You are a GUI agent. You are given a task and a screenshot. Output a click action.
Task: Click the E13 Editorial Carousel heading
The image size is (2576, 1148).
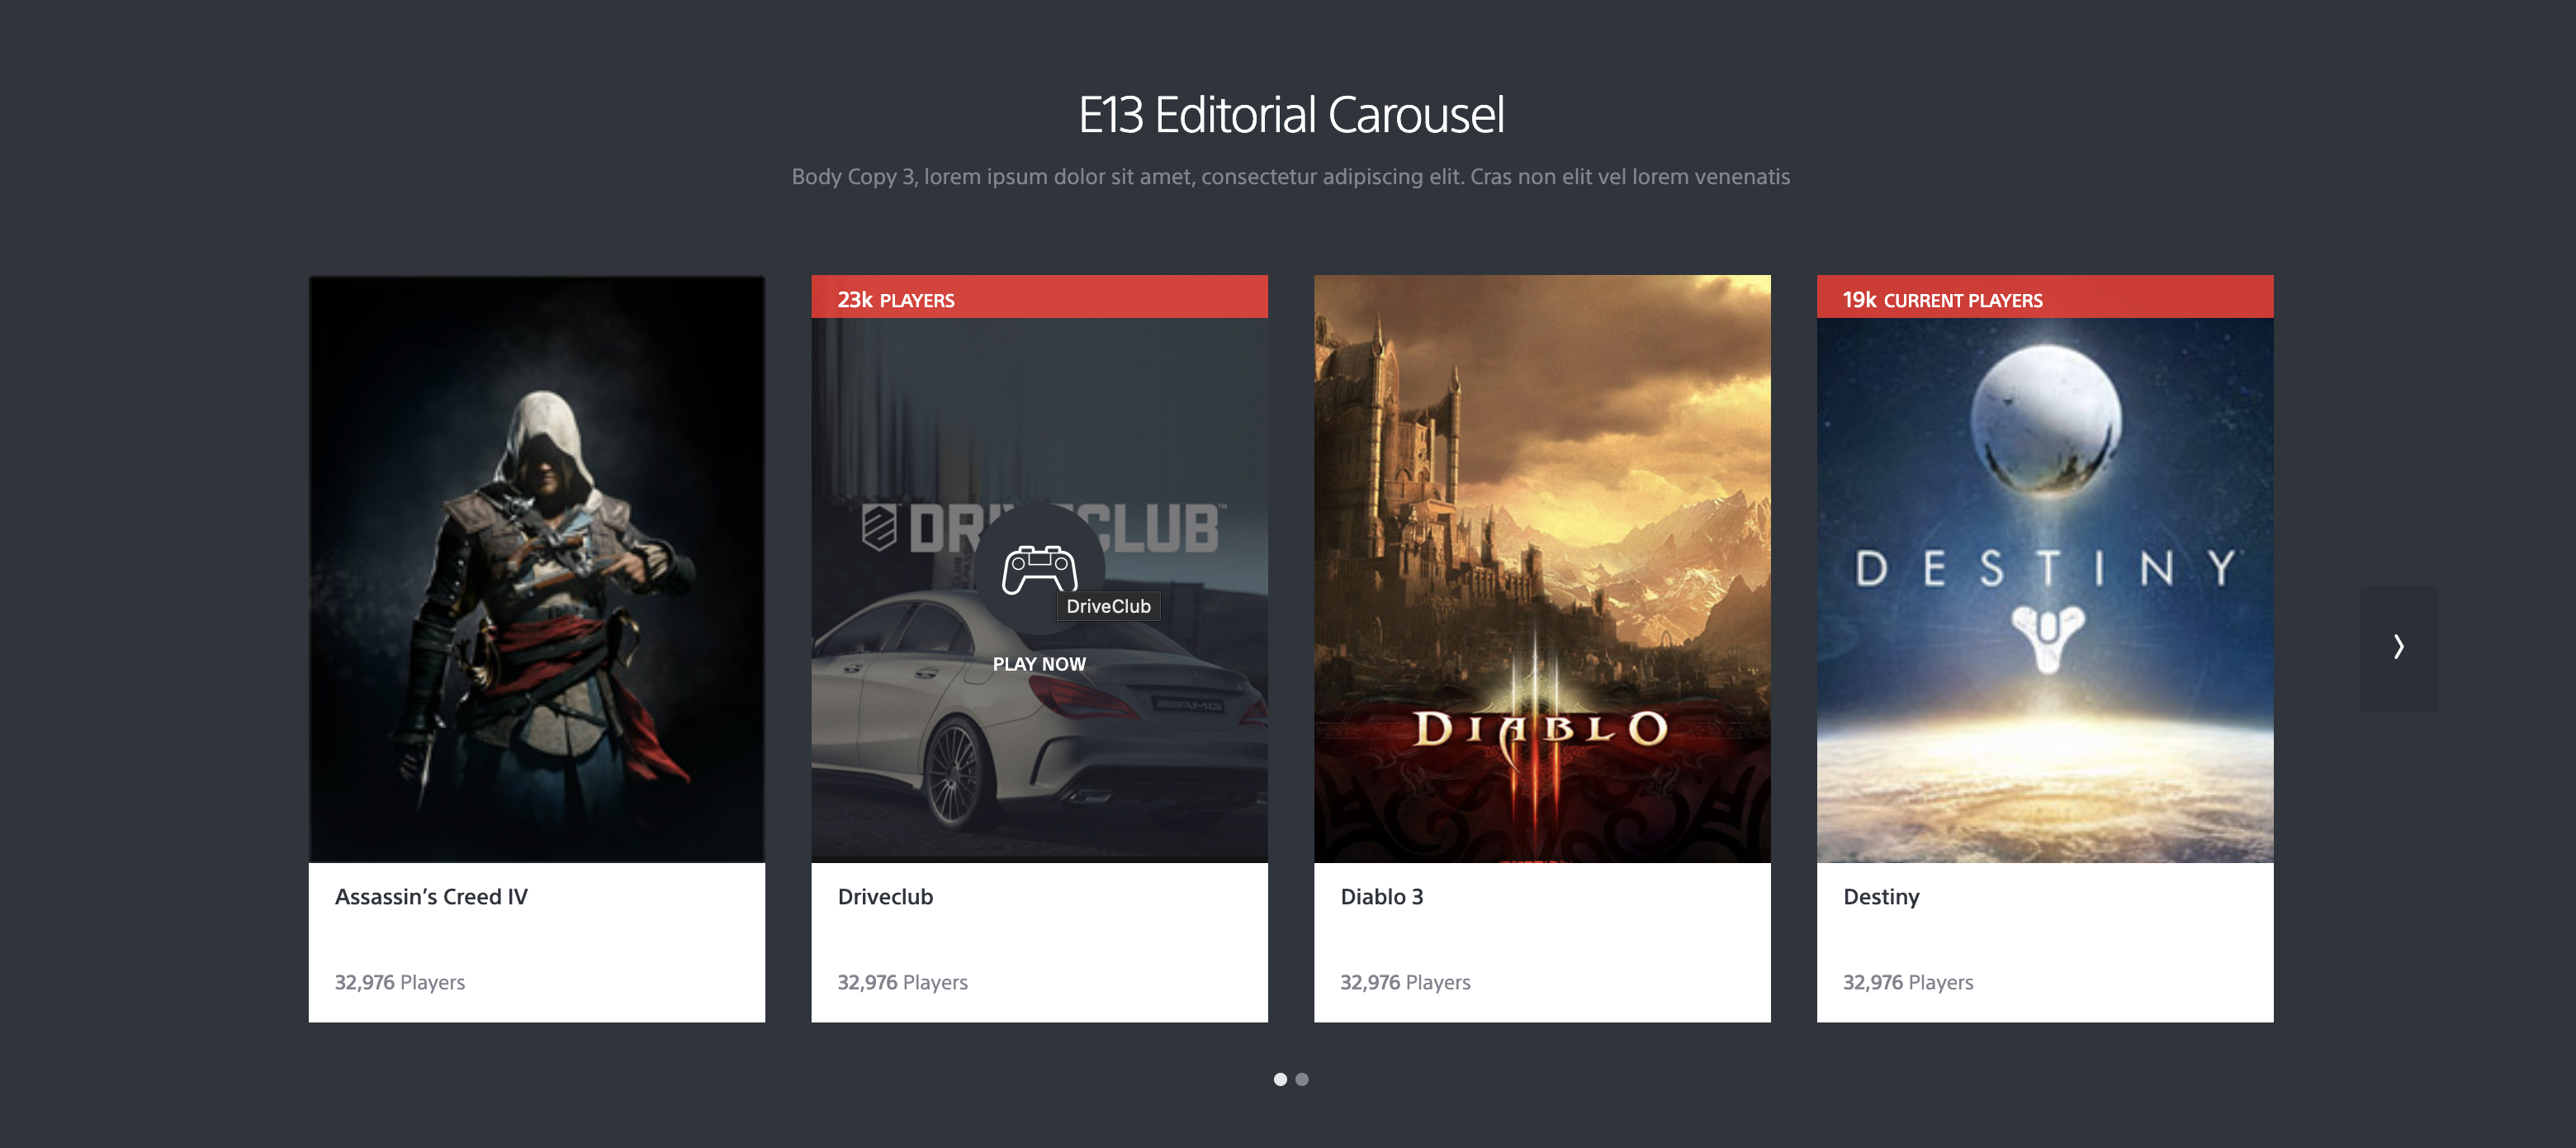1290,115
